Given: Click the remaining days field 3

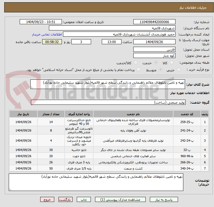Looking at the screenshot, I should click(81, 42).
